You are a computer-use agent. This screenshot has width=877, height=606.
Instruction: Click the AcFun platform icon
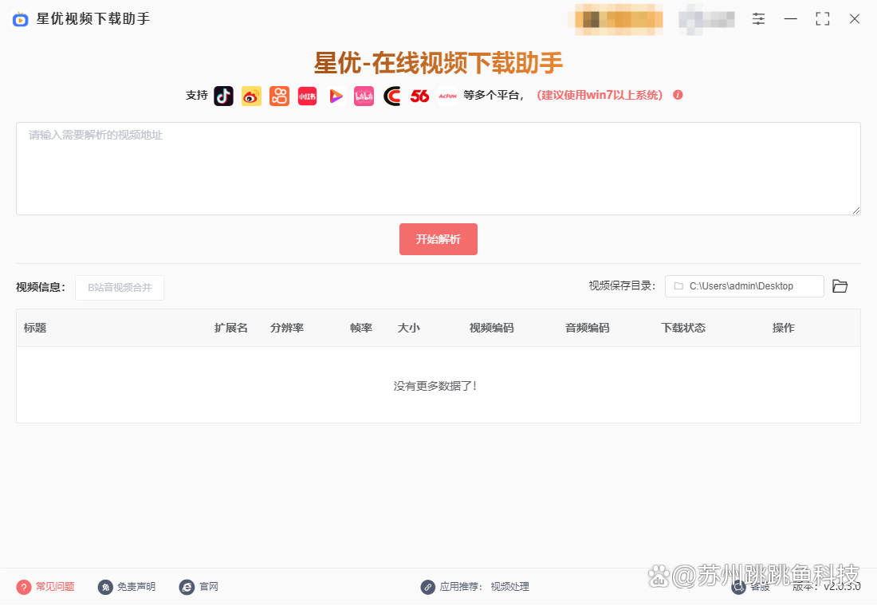(446, 96)
